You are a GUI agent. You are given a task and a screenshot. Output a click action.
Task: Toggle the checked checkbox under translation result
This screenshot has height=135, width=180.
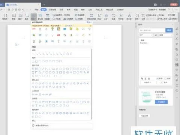click(157, 78)
